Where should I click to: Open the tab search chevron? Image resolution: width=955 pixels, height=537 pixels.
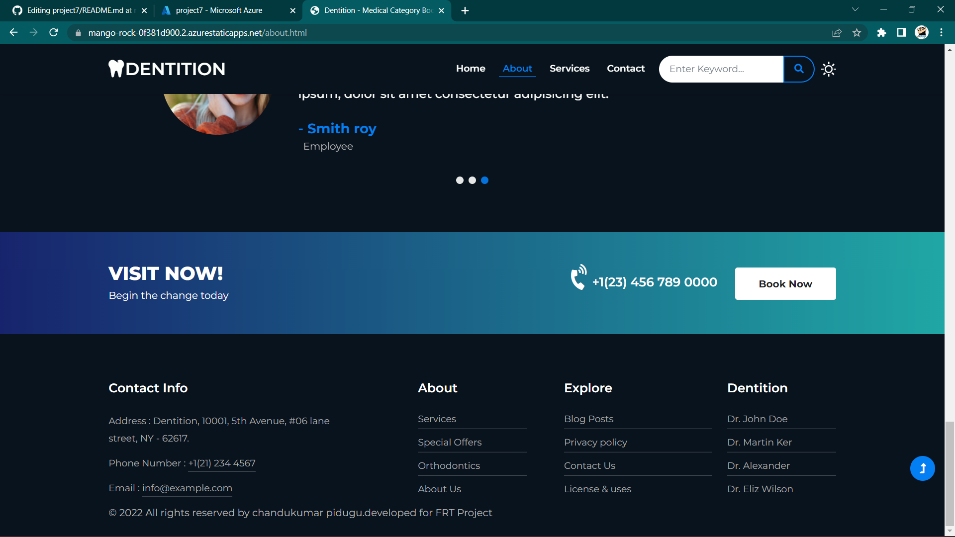tap(856, 9)
